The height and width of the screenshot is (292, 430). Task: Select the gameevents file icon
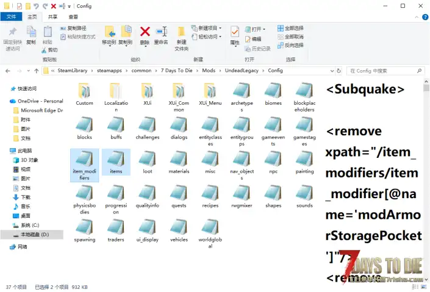273,125
